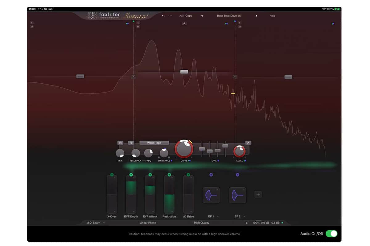Click the third band's level handle

click(288, 77)
